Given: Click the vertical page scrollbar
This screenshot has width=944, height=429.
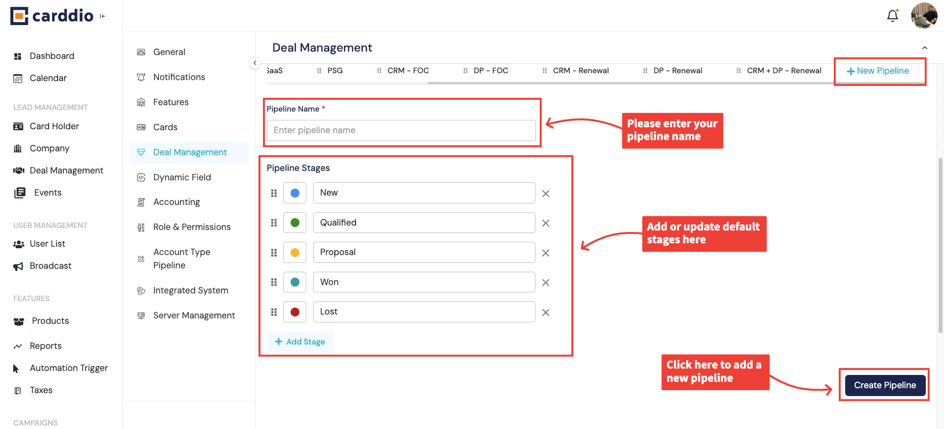Looking at the screenshot, I should pos(940,246).
